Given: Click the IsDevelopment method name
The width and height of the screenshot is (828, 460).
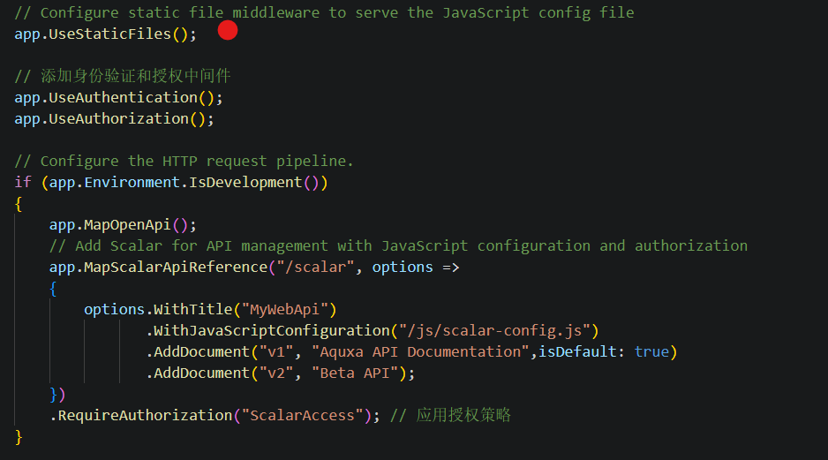Looking at the screenshot, I should coord(245,182).
